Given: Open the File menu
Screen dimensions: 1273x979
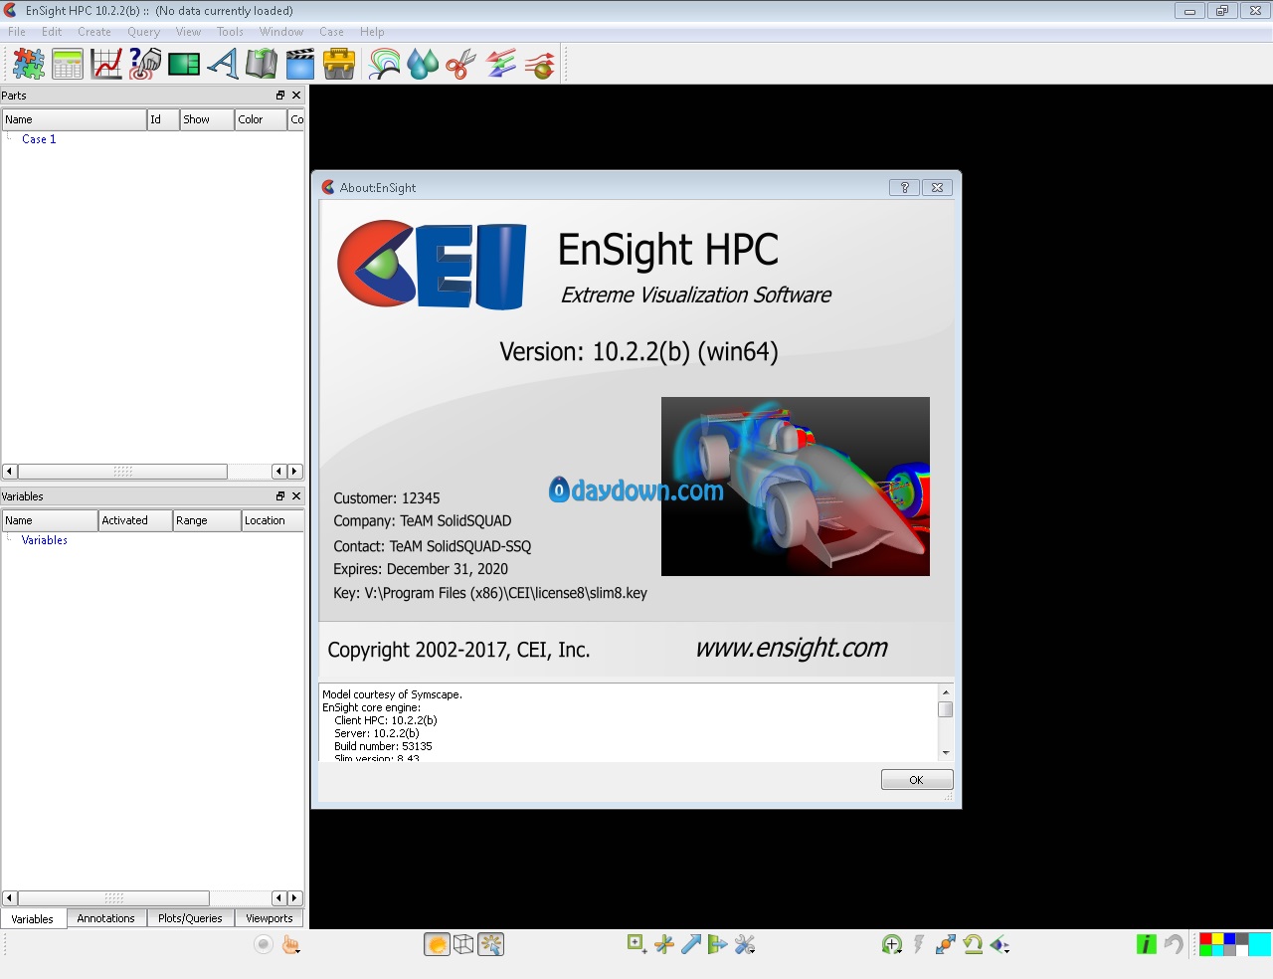Looking at the screenshot, I should click(17, 32).
